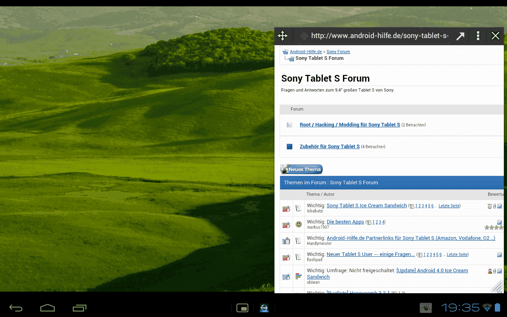Open Zubehör für Sony Tablet S subforum

pos(330,146)
